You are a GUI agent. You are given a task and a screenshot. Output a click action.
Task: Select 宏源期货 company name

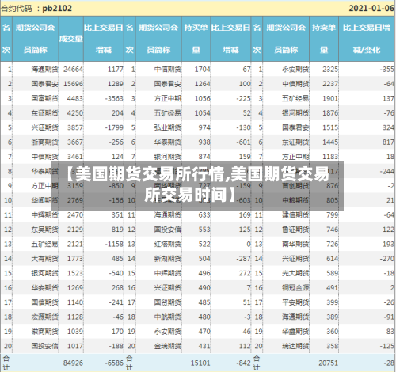pos(44,317)
